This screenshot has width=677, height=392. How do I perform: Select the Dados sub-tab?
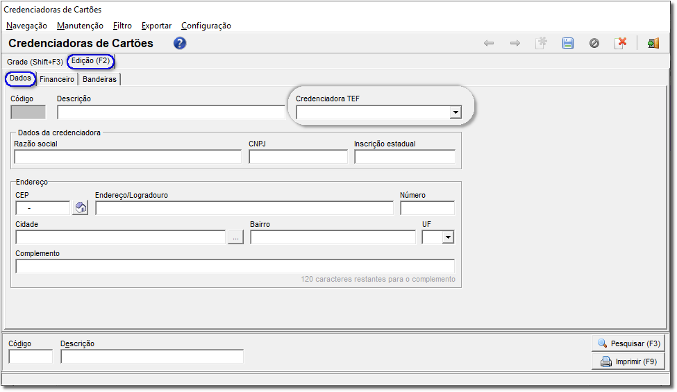20,78
